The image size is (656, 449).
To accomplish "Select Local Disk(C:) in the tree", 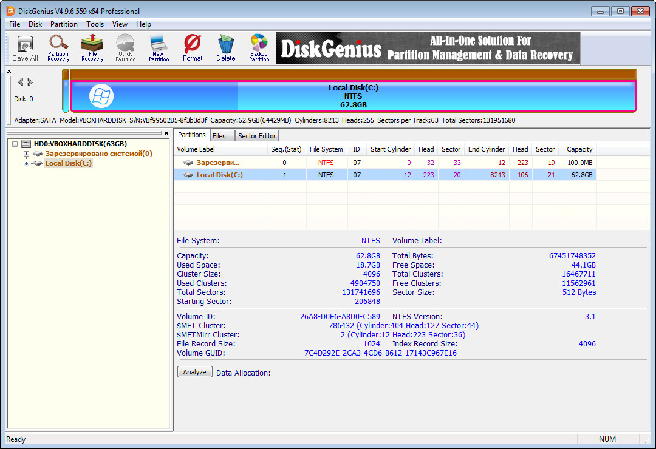I will pyautogui.click(x=68, y=163).
